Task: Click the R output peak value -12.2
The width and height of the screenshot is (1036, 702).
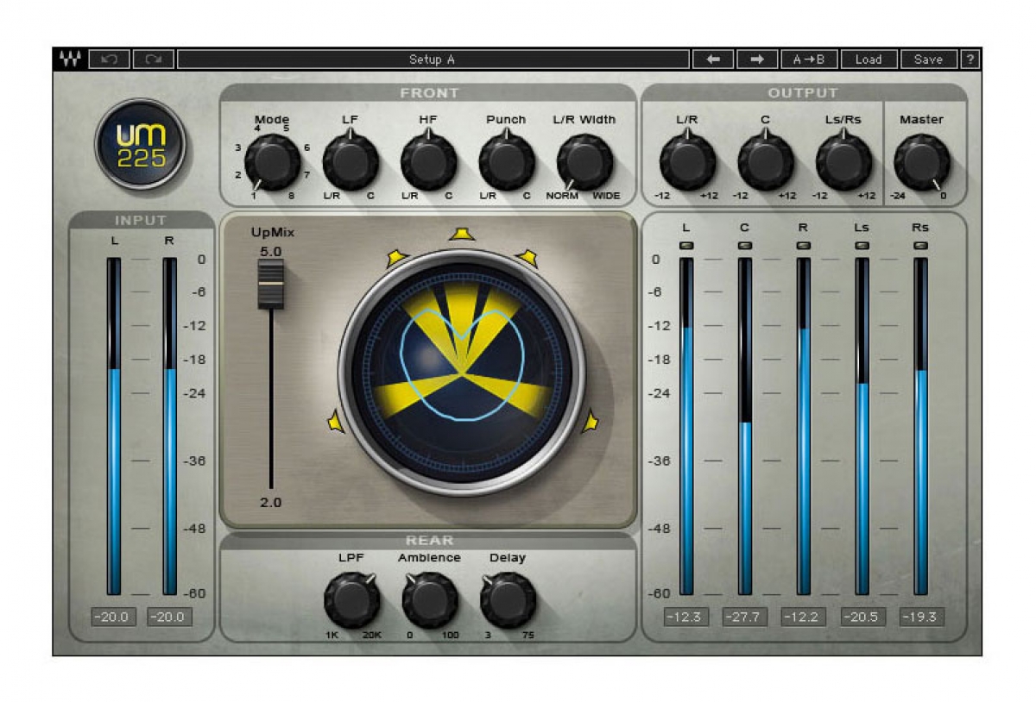Action: (x=804, y=617)
